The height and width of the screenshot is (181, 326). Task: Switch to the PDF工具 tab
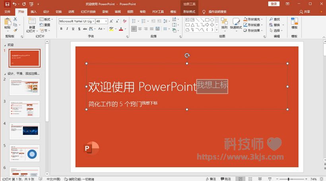pyautogui.click(x=158, y=12)
